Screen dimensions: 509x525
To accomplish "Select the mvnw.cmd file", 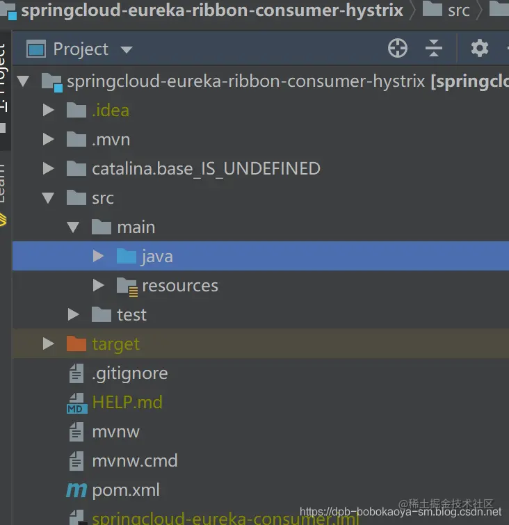I will pyautogui.click(x=135, y=461).
